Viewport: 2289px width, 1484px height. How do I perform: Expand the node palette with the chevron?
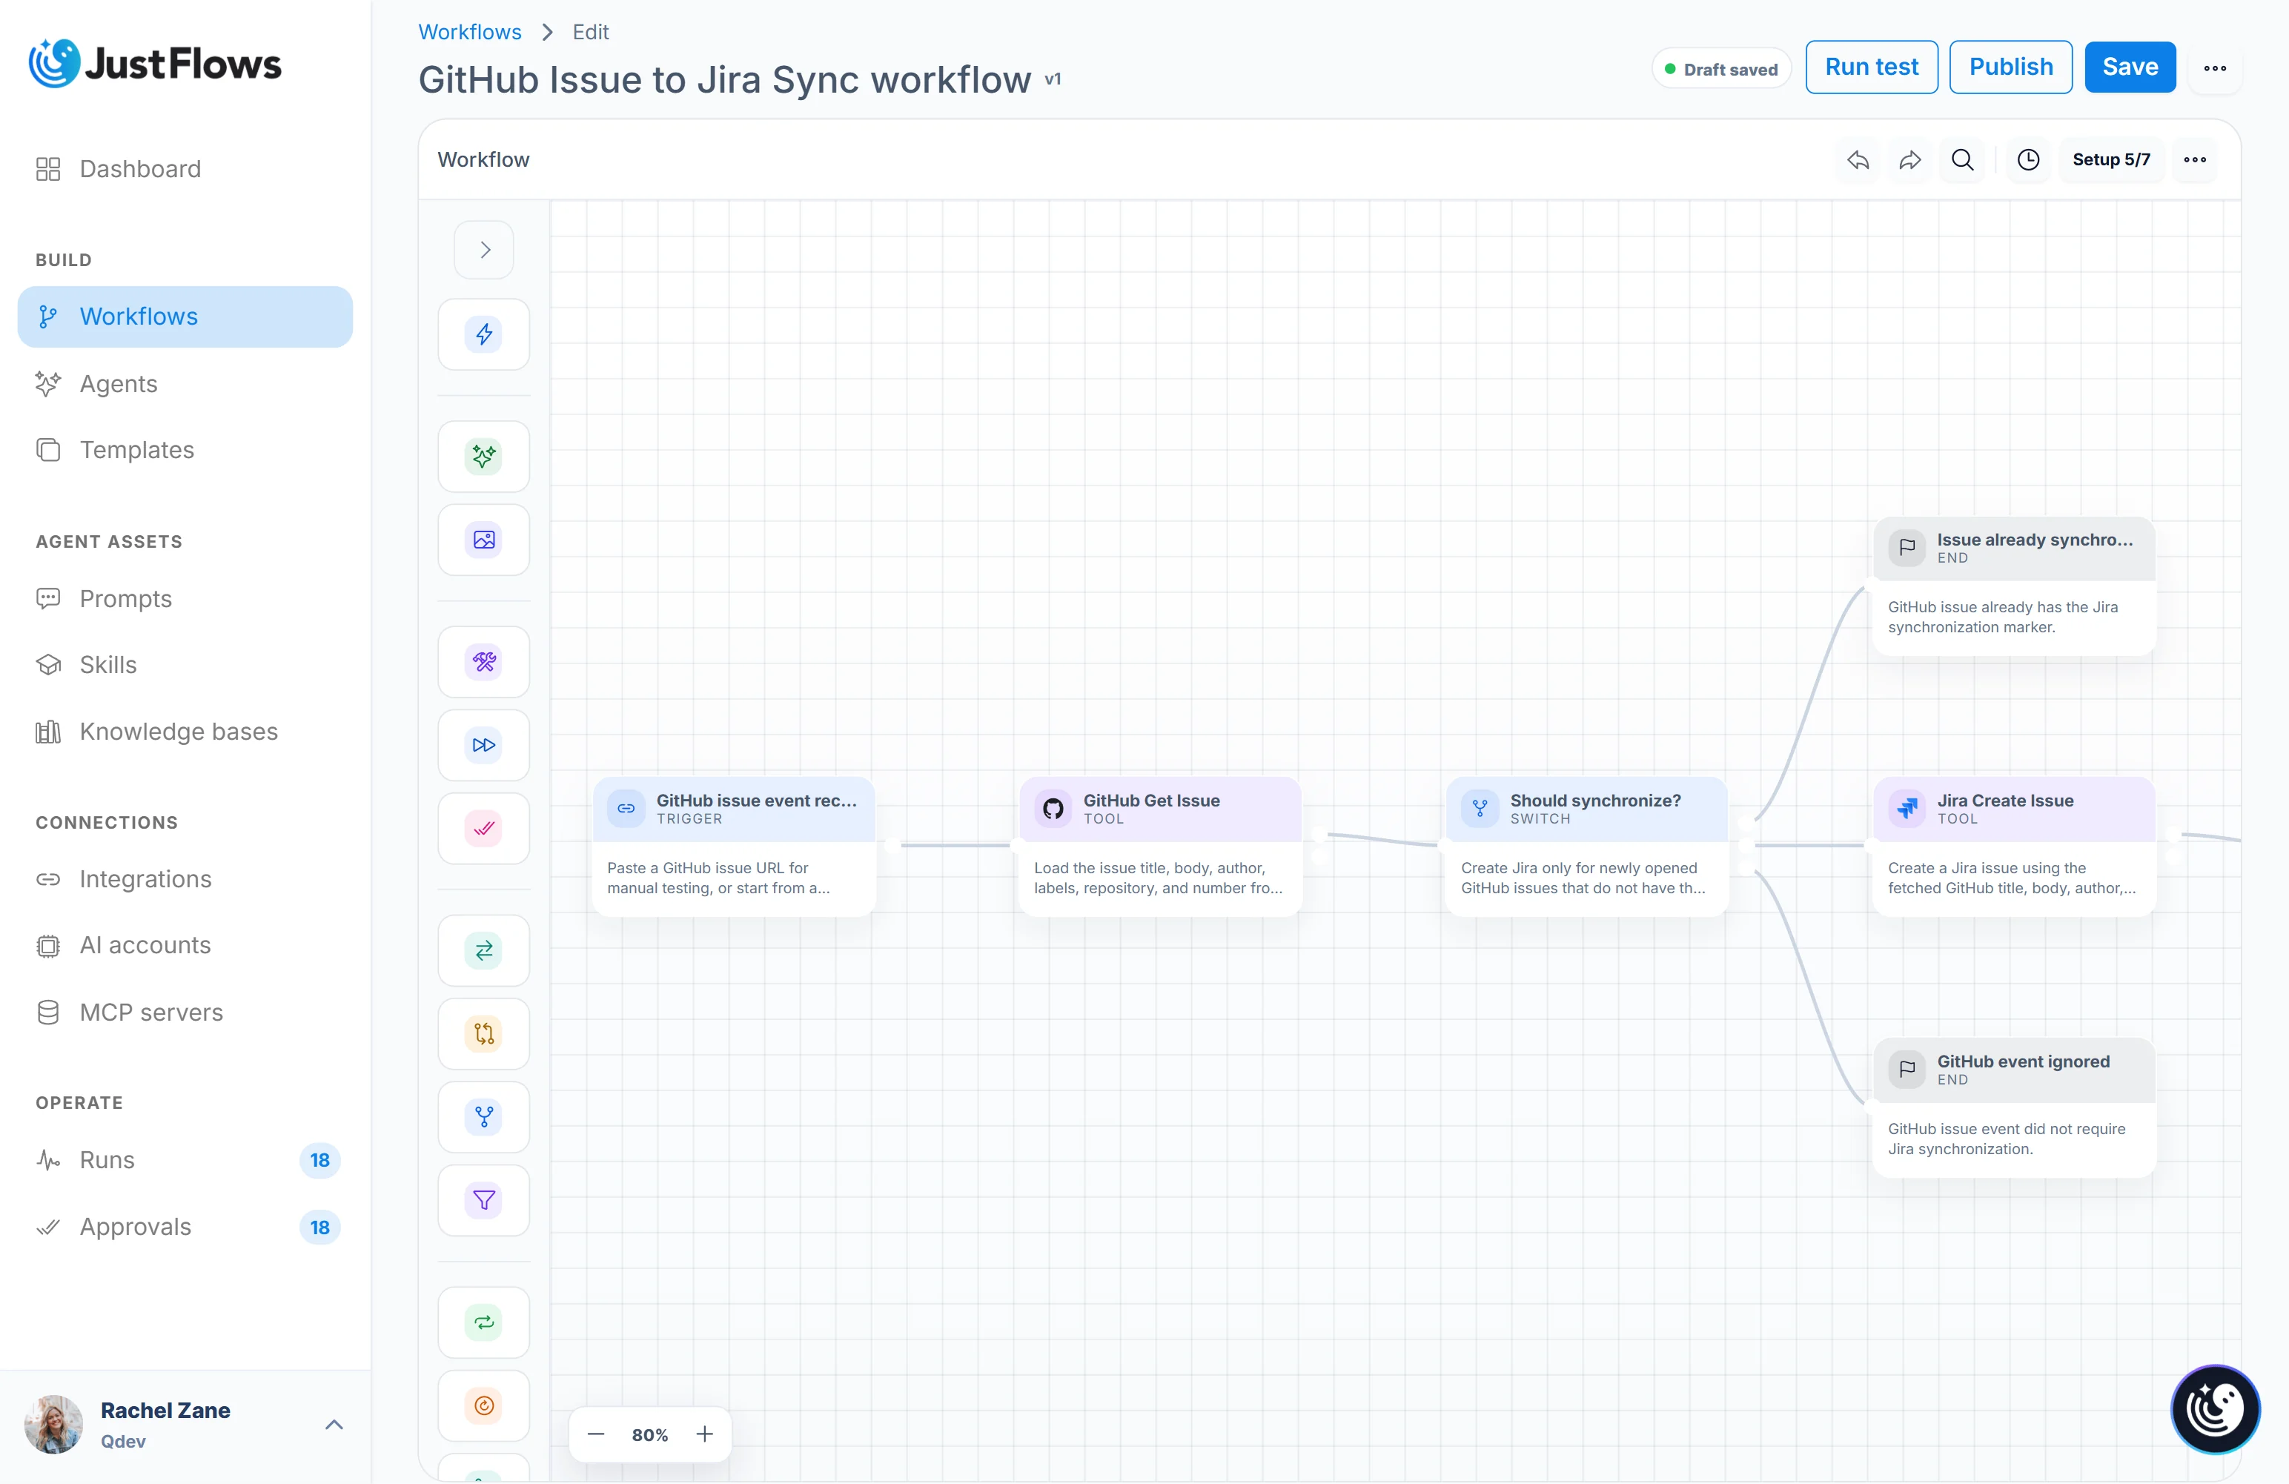(484, 250)
